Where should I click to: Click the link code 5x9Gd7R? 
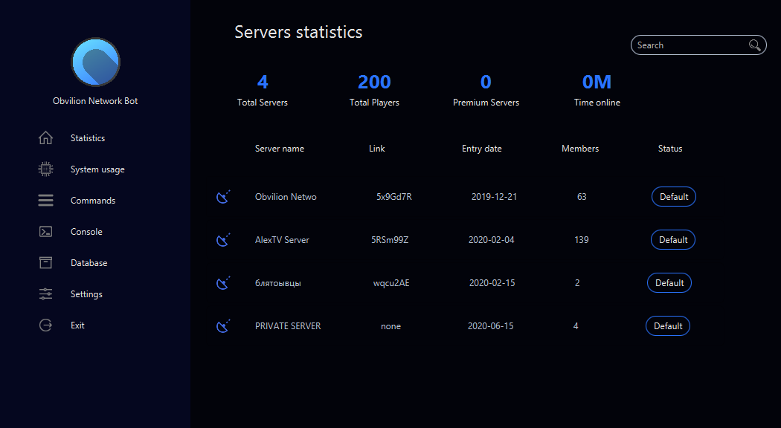(x=394, y=197)
